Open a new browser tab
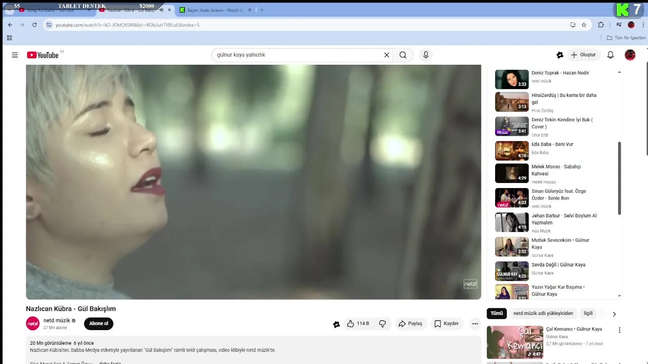Viewport: 648px width, 364px height. click(x=262, y=10)
